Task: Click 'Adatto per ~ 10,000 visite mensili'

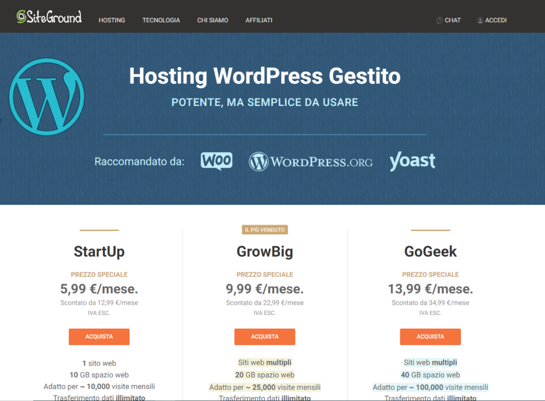Action: [99, 387]
